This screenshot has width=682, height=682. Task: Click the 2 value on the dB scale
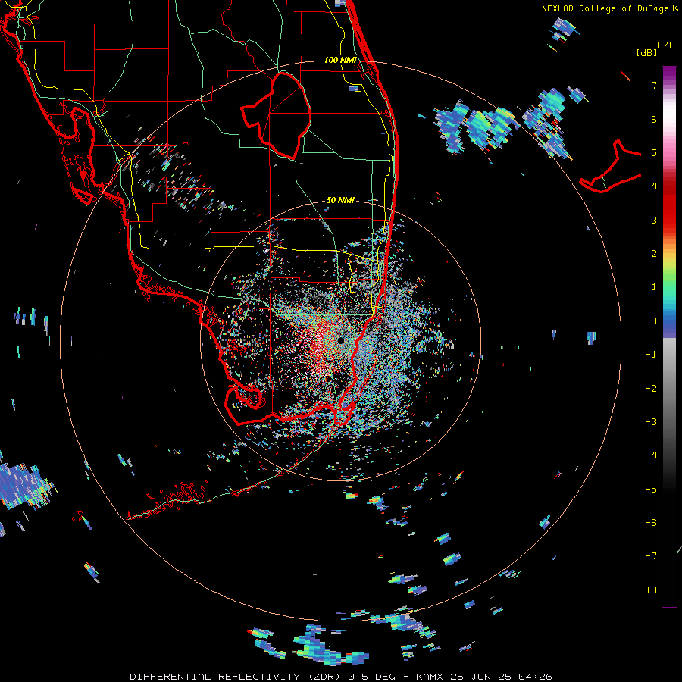(x=654, y=254)
